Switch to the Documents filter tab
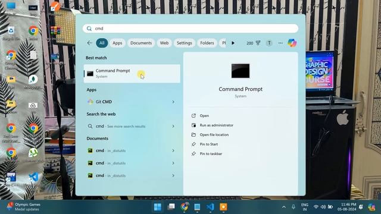The height and width of the screenshot is (214, 381). coord(141,43)
